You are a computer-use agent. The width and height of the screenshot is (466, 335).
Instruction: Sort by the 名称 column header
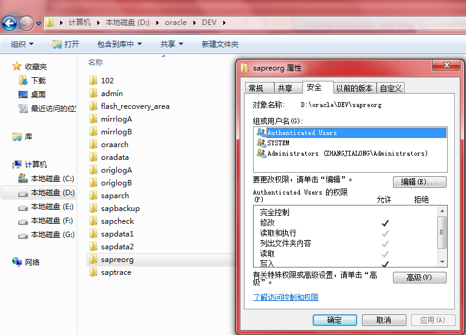[x=96, y=63]
